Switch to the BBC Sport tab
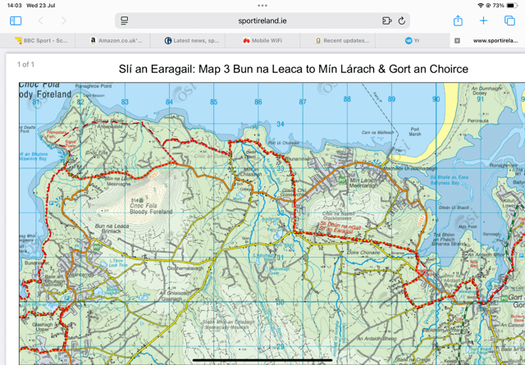Screen dimensions: 525x365 (x=41, y=40)
